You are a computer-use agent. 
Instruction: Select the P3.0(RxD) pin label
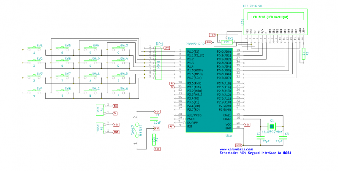[194, 83]
